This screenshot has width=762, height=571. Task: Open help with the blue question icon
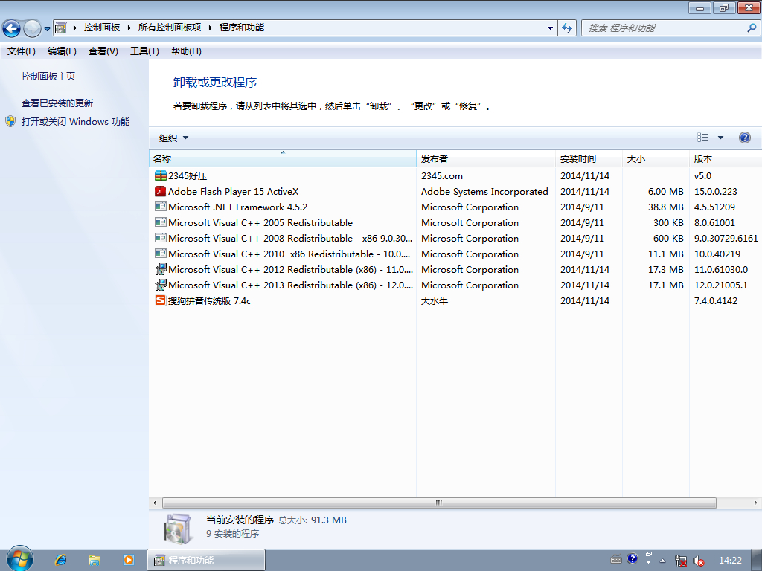click(744, 138)
